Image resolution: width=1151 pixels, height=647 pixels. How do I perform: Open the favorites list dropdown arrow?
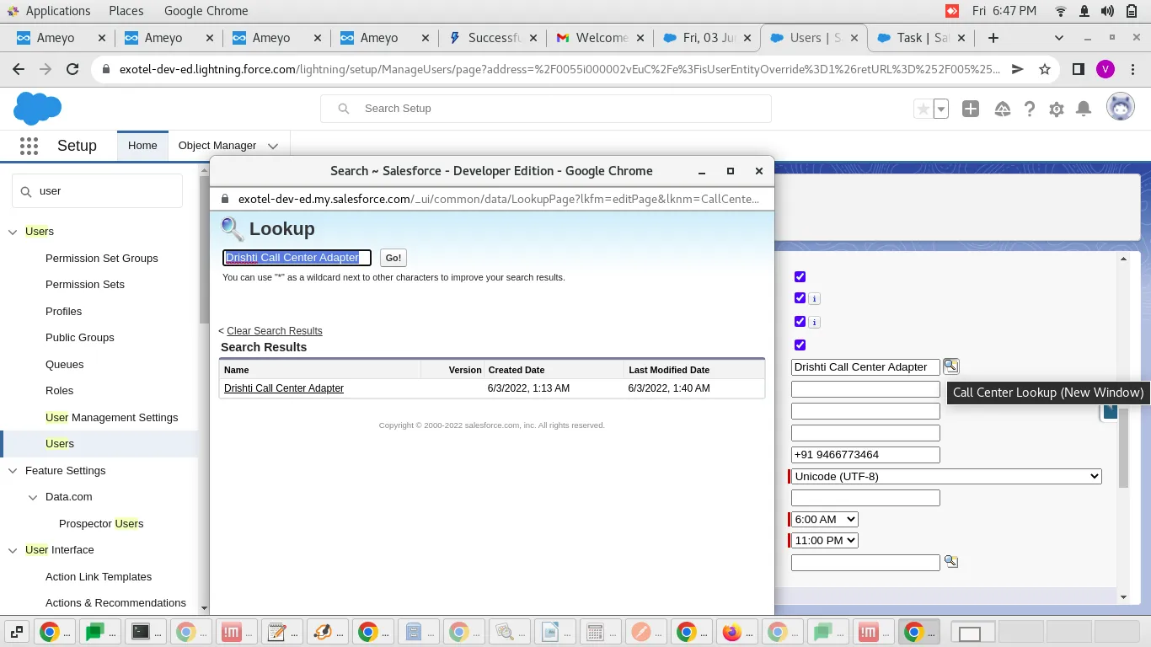point(941,109)
